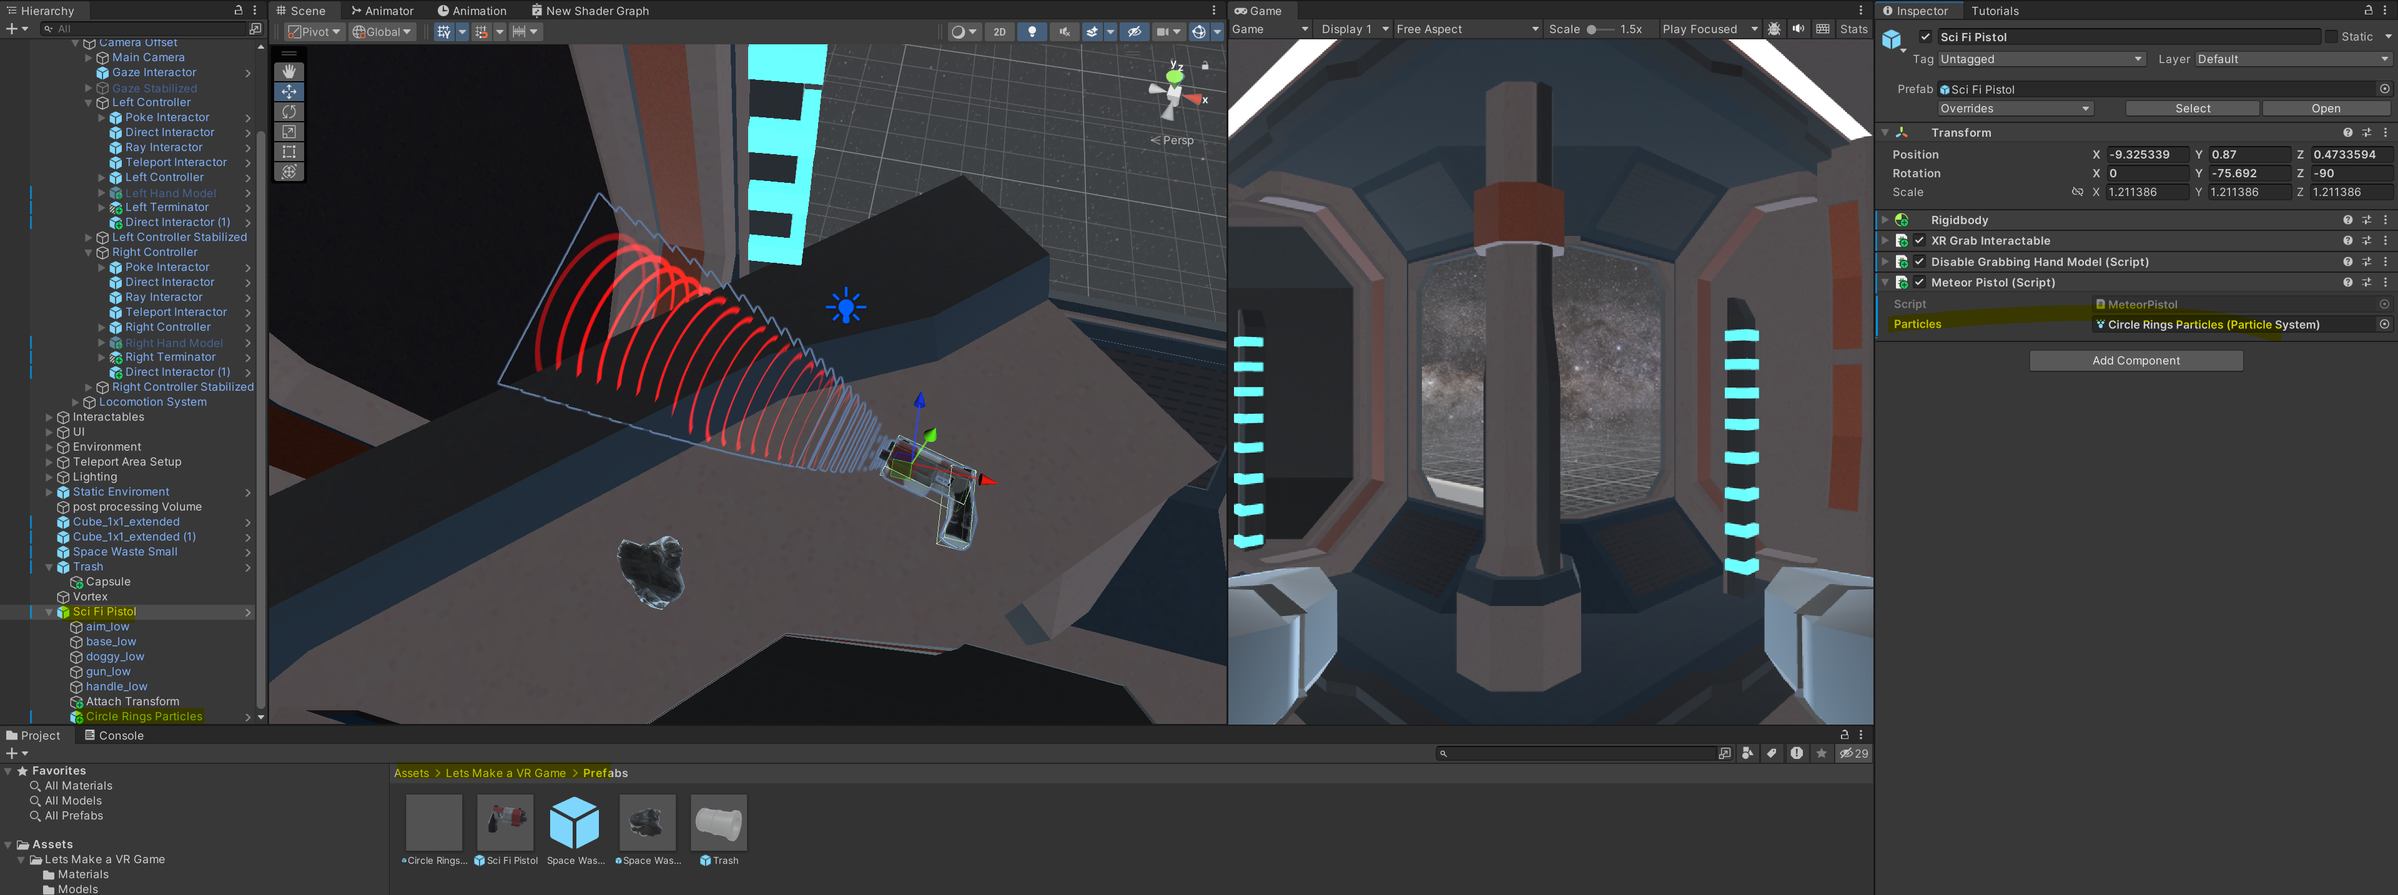Toggle scene lighting bulb icon
This screenshot has height=895, width=2398.
(1032, 32)
